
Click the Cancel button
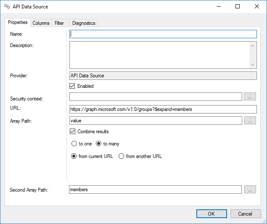coord(245,213)
